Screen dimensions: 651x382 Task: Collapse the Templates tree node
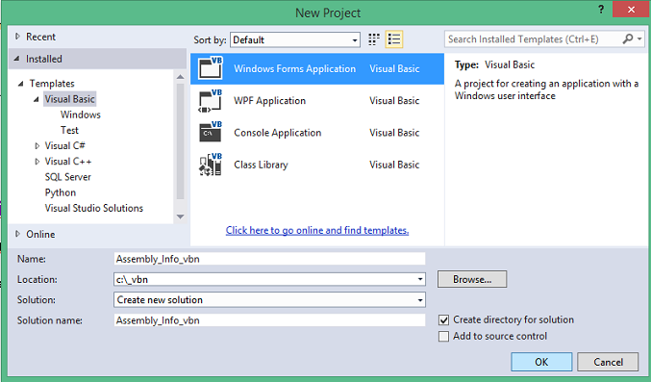tap(21, 84)
